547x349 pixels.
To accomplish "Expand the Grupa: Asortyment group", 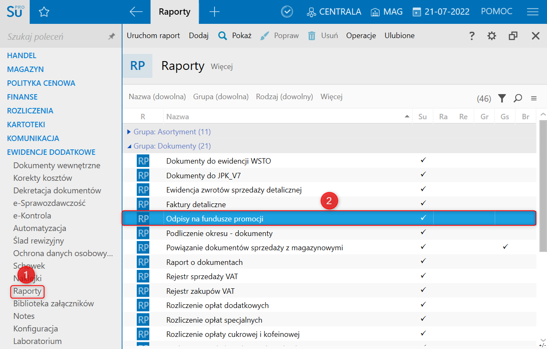I will [x=129, y=132].
